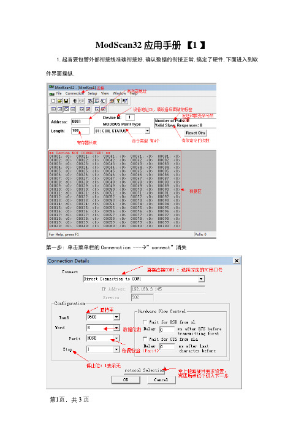Click the Address input field showing 0001

[x=80, y=122]
